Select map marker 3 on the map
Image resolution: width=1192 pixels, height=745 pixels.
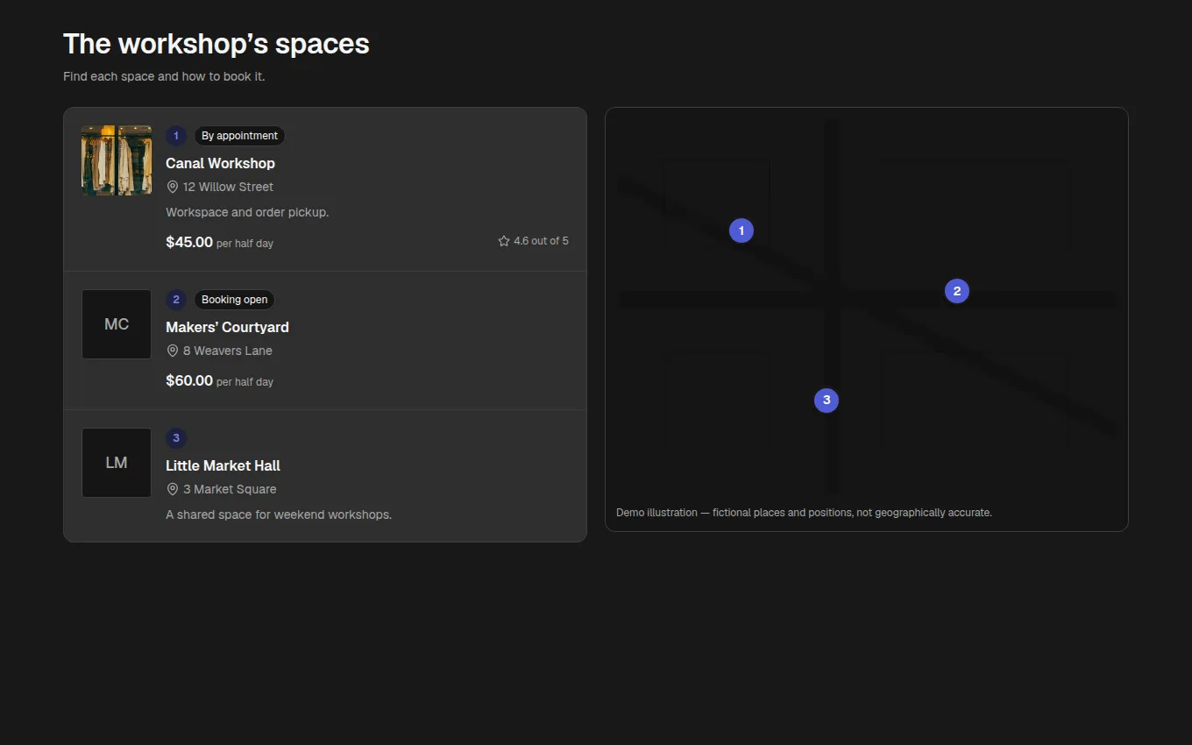(x=827, y=401)
